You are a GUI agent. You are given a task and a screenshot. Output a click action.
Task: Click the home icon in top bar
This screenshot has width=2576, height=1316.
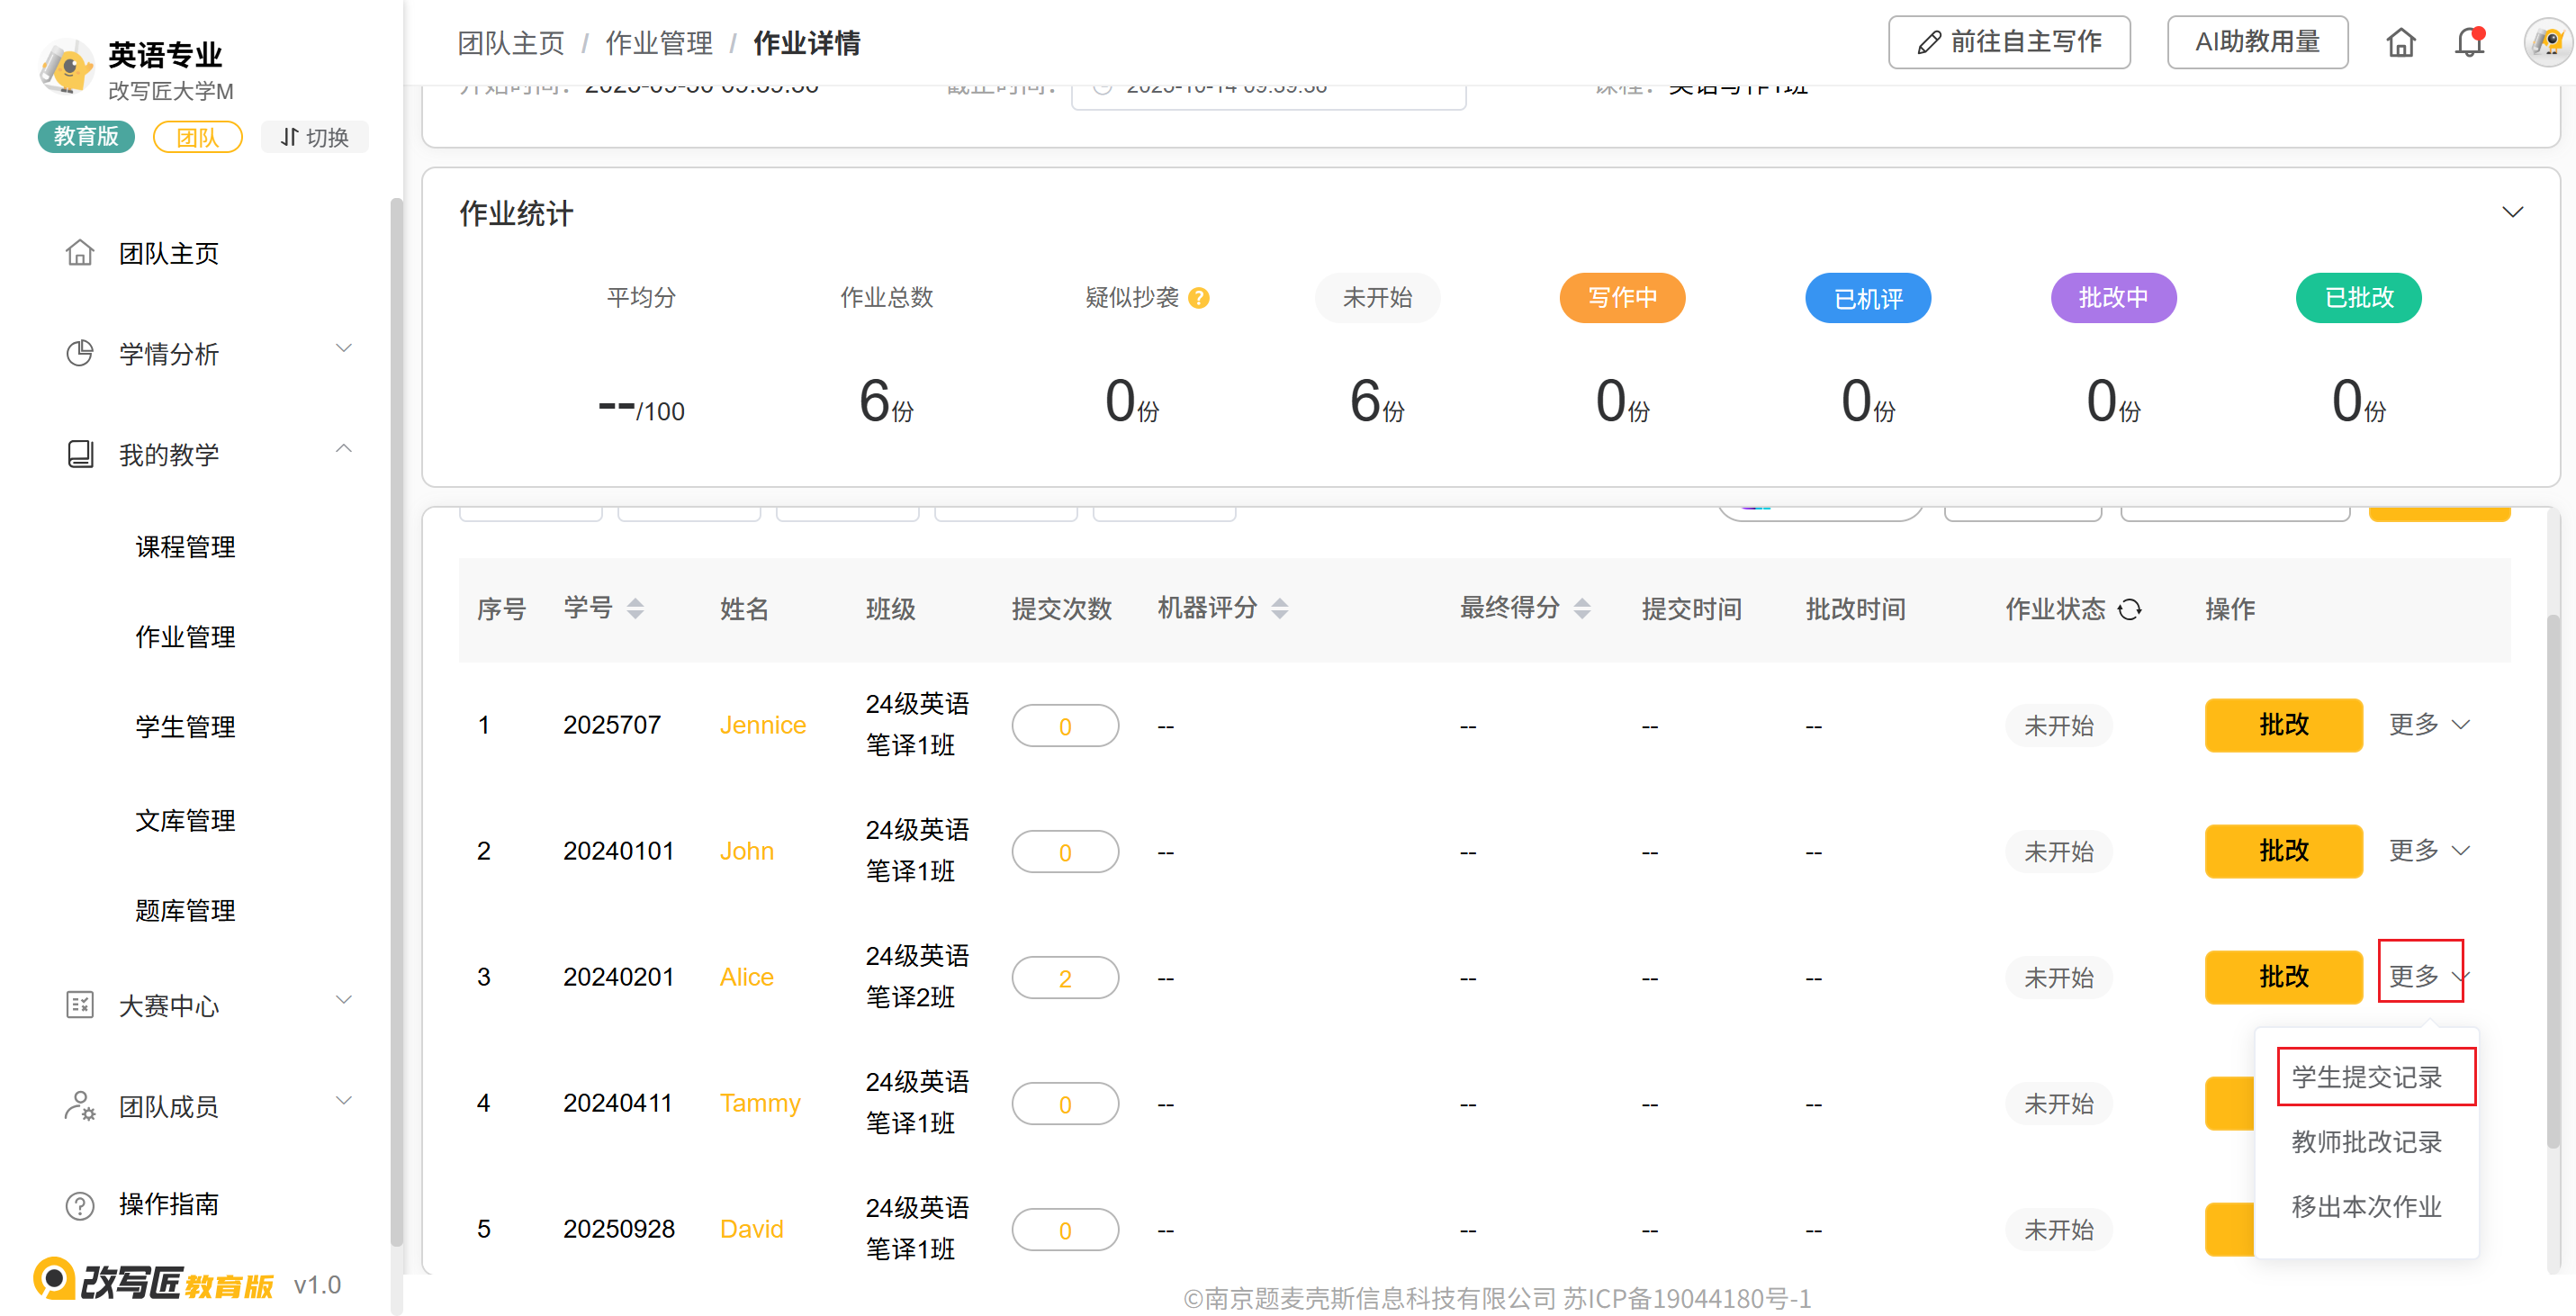click(x=2400, y=43)
